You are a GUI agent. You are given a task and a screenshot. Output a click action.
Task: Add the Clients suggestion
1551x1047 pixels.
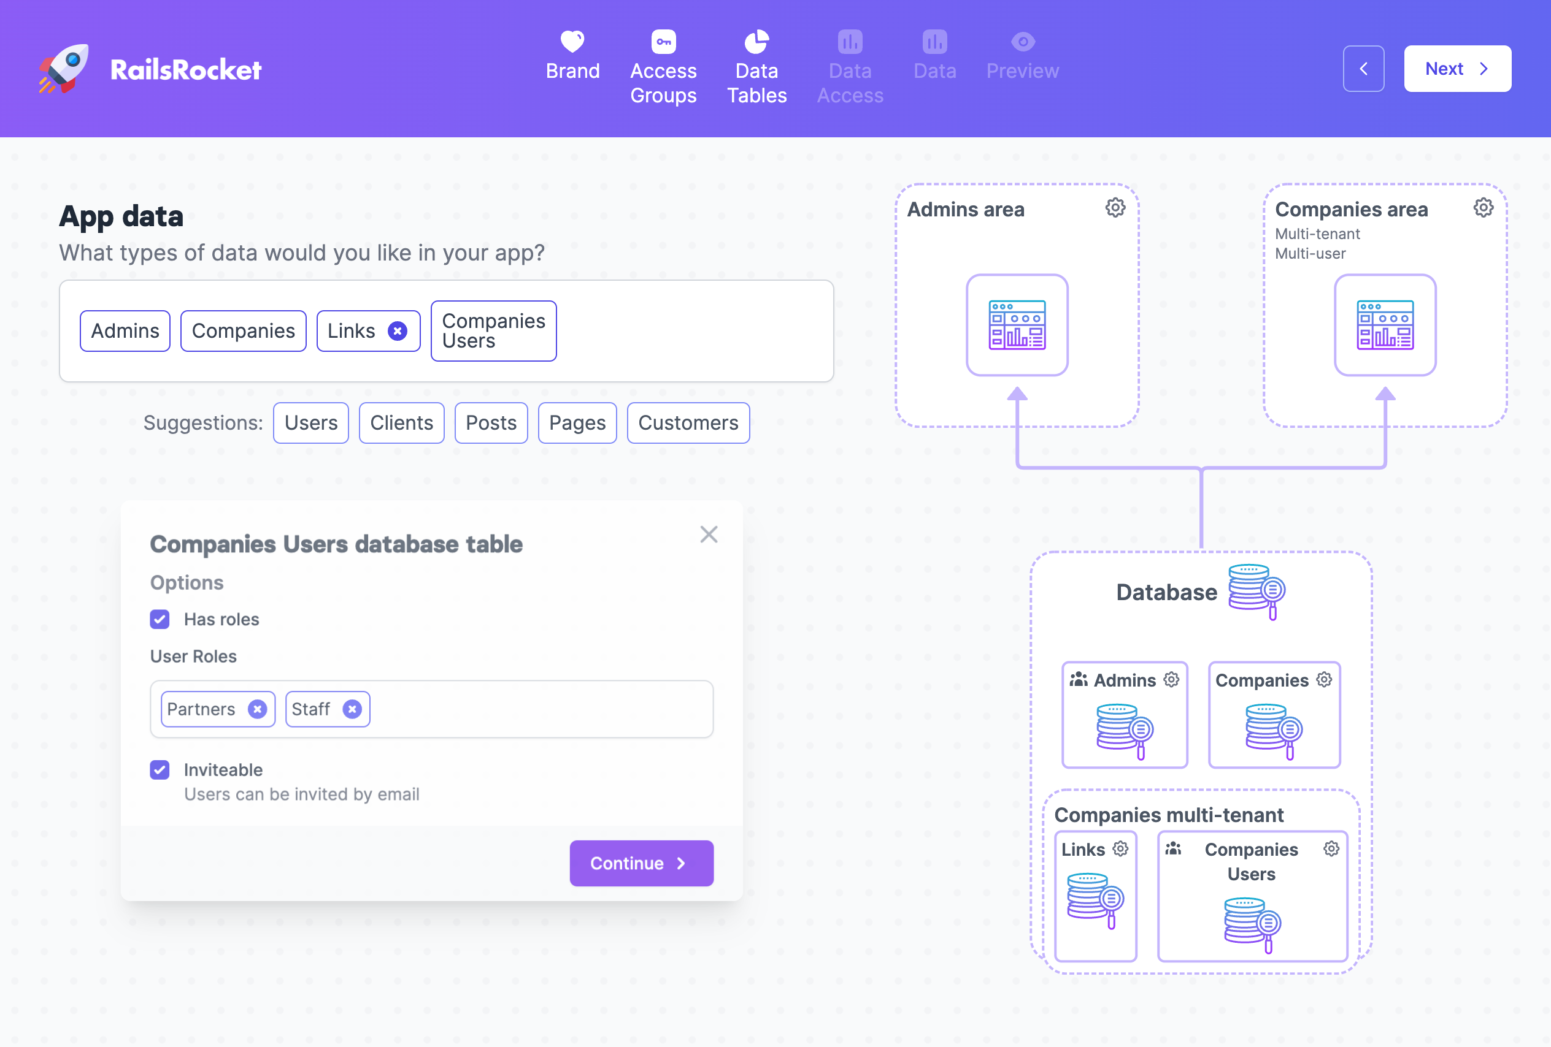[x=402, y=423]
